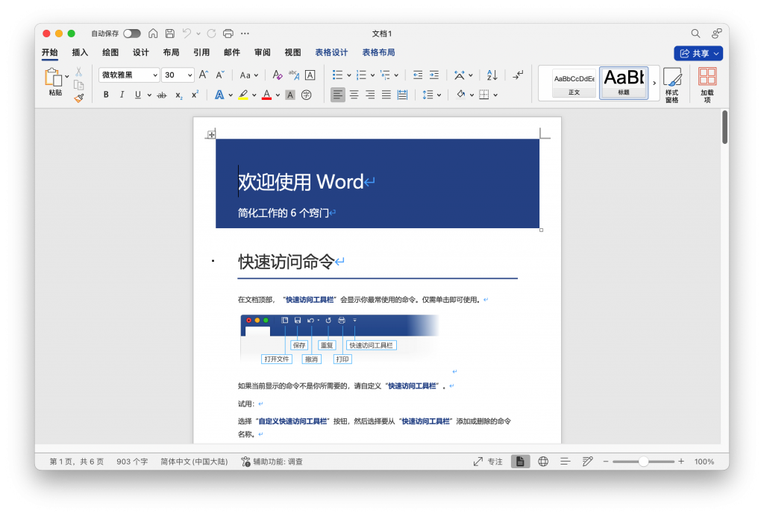The height and width of the screenshot is (516, 764).
Task: Open the Home icon in the title bar
Action: pyautogui.click(x=153, y=33)
